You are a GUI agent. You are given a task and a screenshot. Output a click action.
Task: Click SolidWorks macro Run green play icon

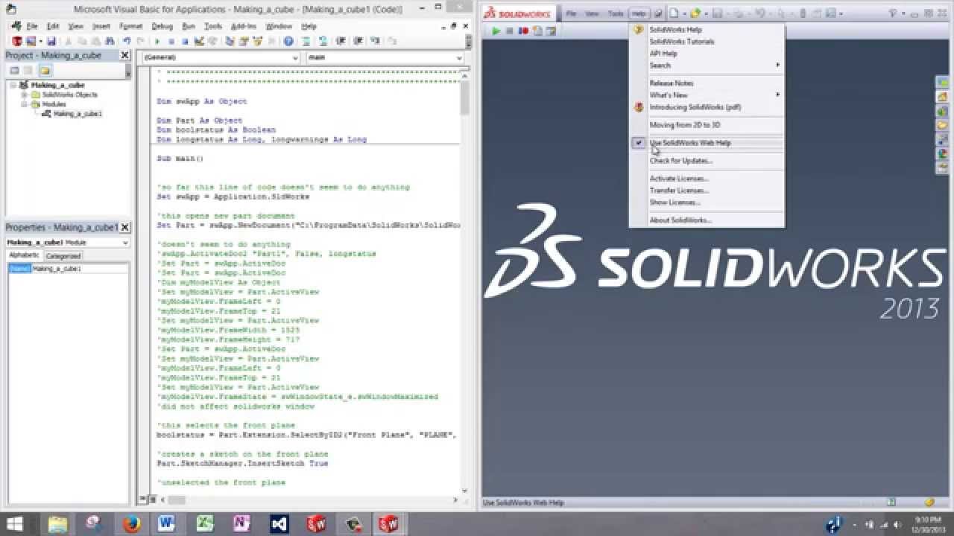pos(496,31)
